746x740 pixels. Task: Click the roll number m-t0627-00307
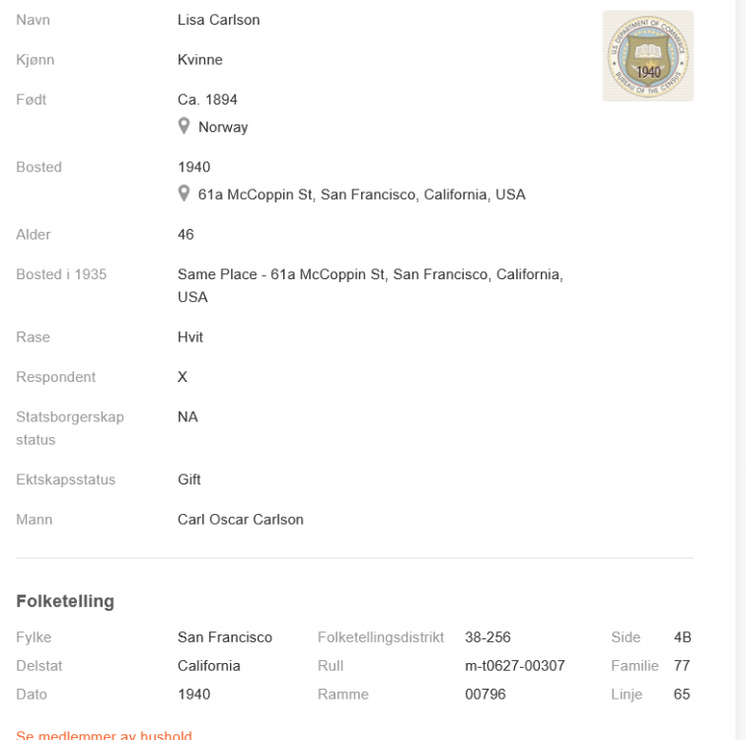point(515,666)
